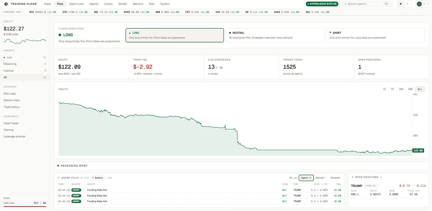Image resolution: width=432 pixels, height=211 pixels.
Task: Set equity chart range to 7D
Action: pos(392,89)
